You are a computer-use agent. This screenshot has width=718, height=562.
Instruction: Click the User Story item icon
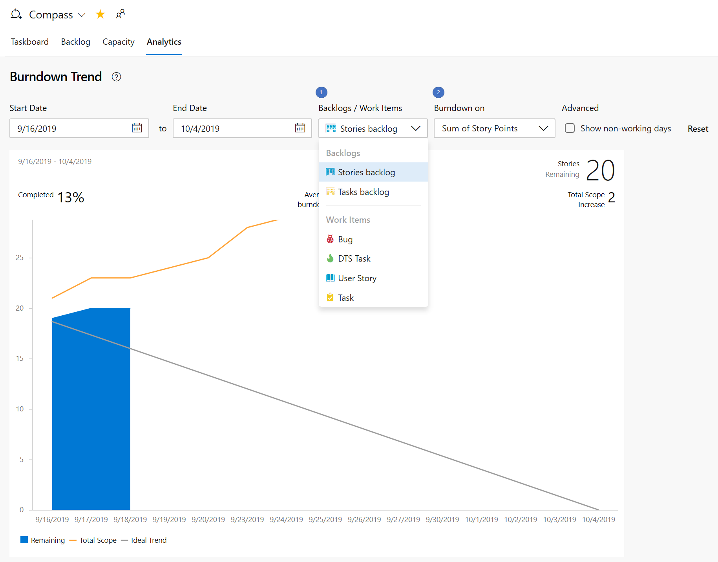pyautogui.click(x=330, y=278)
